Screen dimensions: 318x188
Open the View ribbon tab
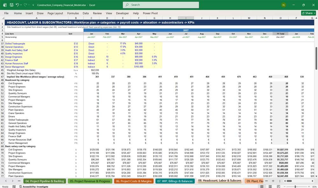pyautogui.click(x=109, y=13)
